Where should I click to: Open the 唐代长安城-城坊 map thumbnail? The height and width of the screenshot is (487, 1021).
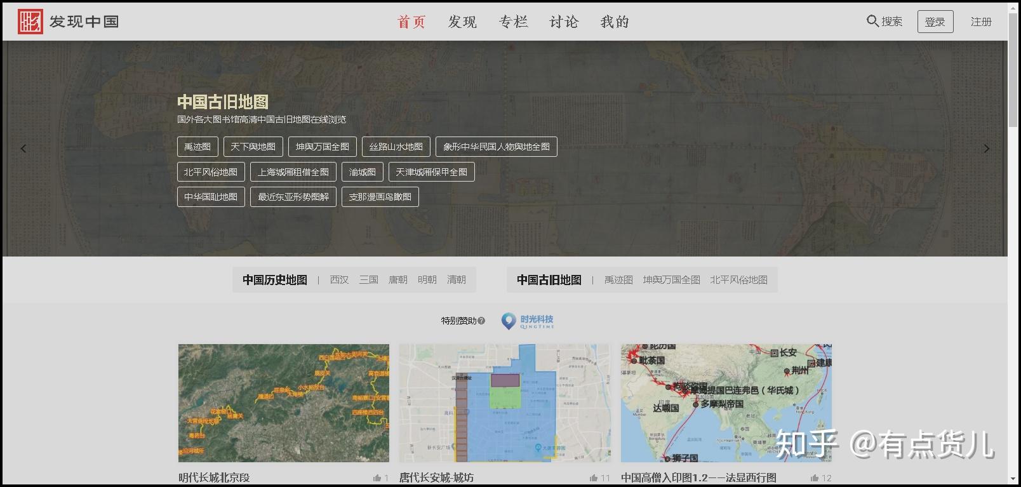pos(505,403)
